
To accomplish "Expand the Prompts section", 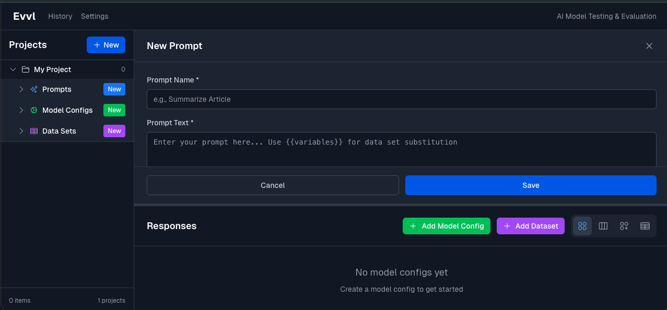I will (21, 89).
